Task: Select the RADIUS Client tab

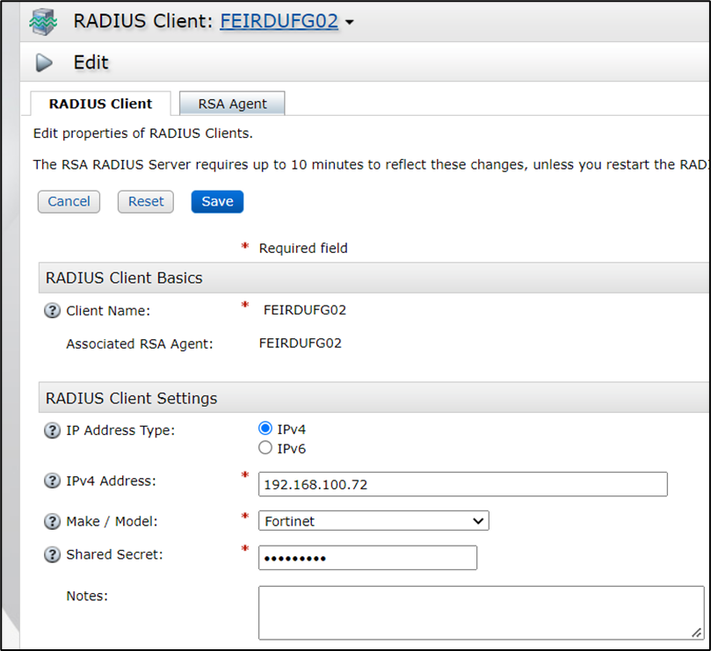Action: point(100,104)
